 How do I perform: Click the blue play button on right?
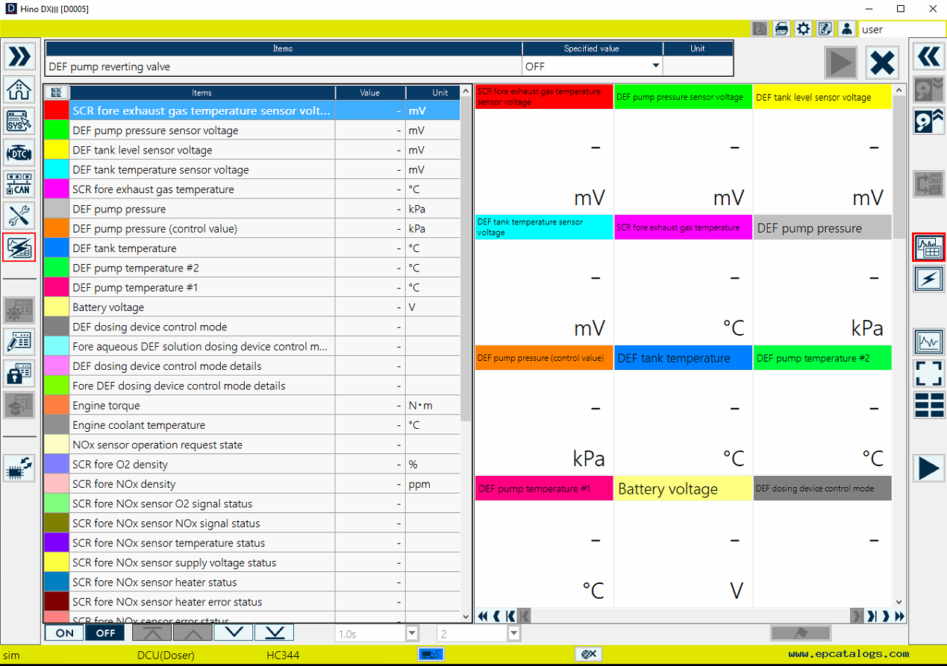(x=929, y=468)
